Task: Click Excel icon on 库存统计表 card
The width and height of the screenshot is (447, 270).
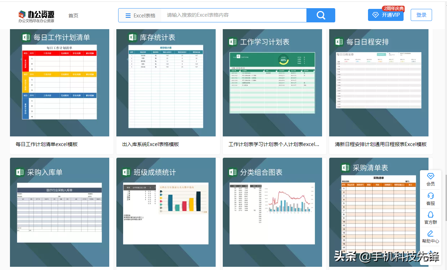Action: [132, 37]
